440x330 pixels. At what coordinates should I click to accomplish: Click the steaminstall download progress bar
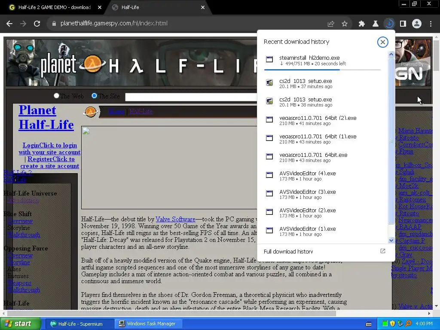pos(322,70)
